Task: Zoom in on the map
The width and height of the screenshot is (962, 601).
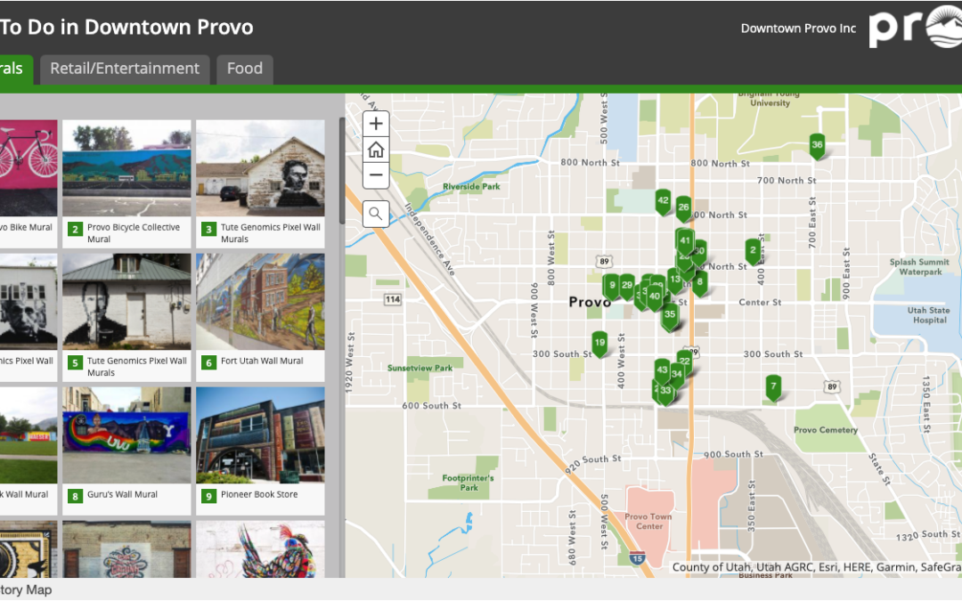Action: [x=376, y=124]
